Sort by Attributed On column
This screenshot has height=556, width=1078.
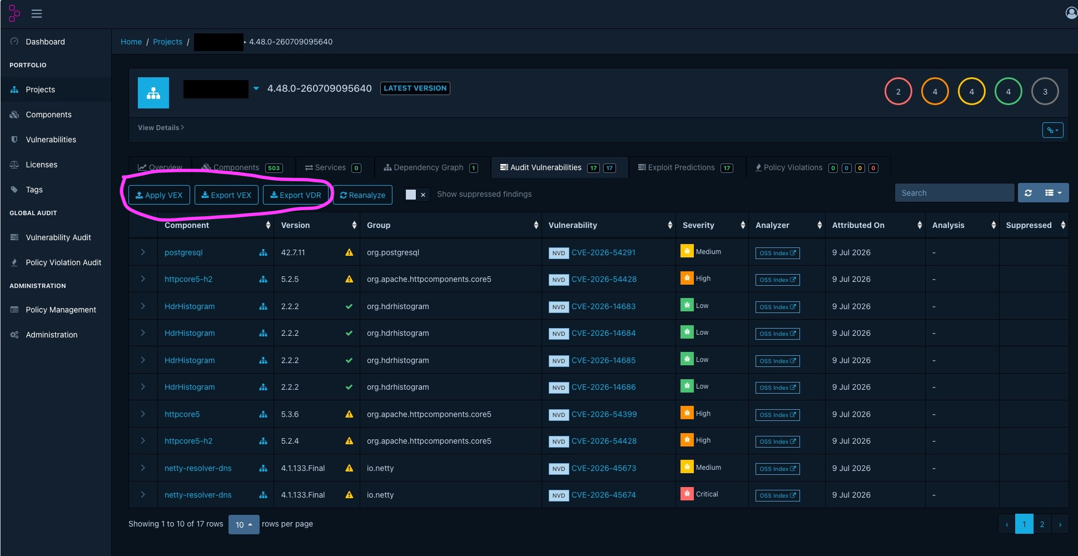(875, 225)
